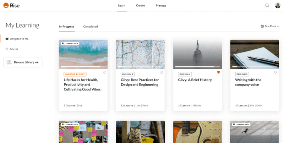The height and width of the screenshot is (143, 284).
Task: Switch to the Completed tab
Action: [x=91, y=26]
